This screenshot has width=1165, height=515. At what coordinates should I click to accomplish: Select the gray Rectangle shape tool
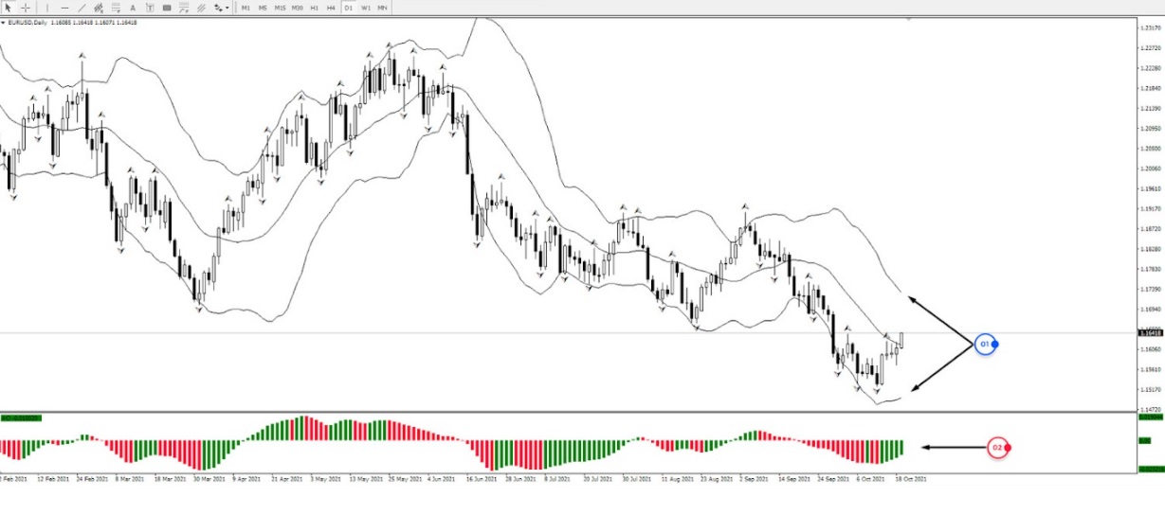[x=167, y=8]
